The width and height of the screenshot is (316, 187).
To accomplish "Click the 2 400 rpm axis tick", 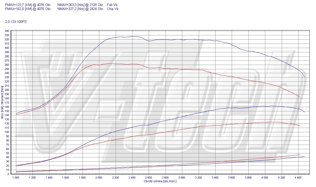I will coord(132,178).
